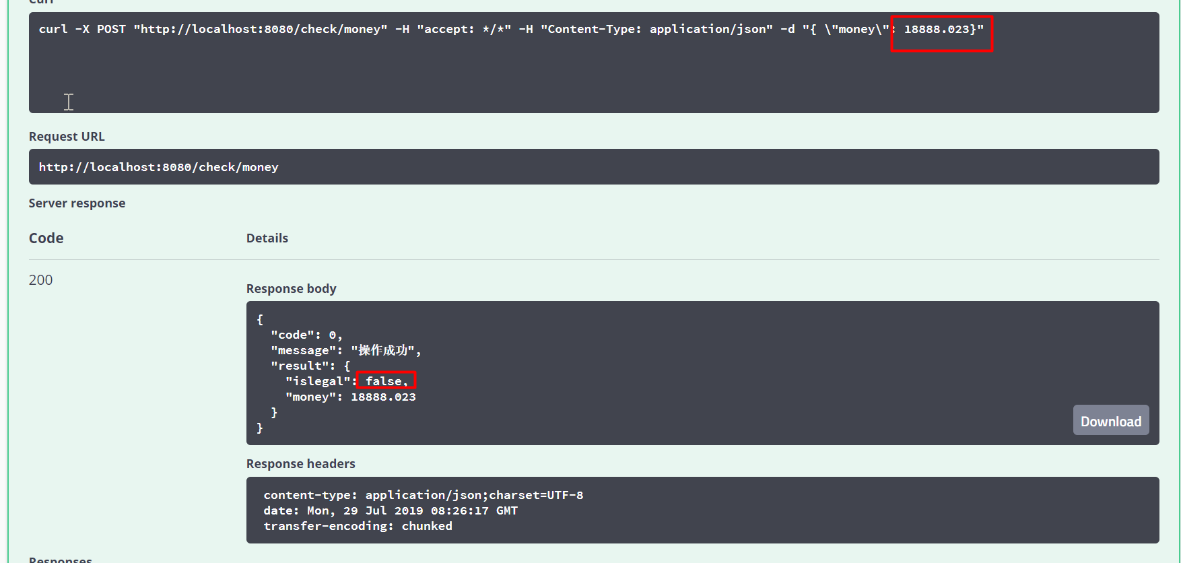
Task: Click the Request URL text http://localhost:8080/check/money
Action: (158, 167)
